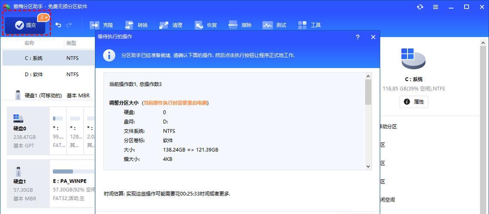The width and height of the screenshot is (489, 214).
Task: Select the 硬盘1 disk block
Action: point(28,184)
